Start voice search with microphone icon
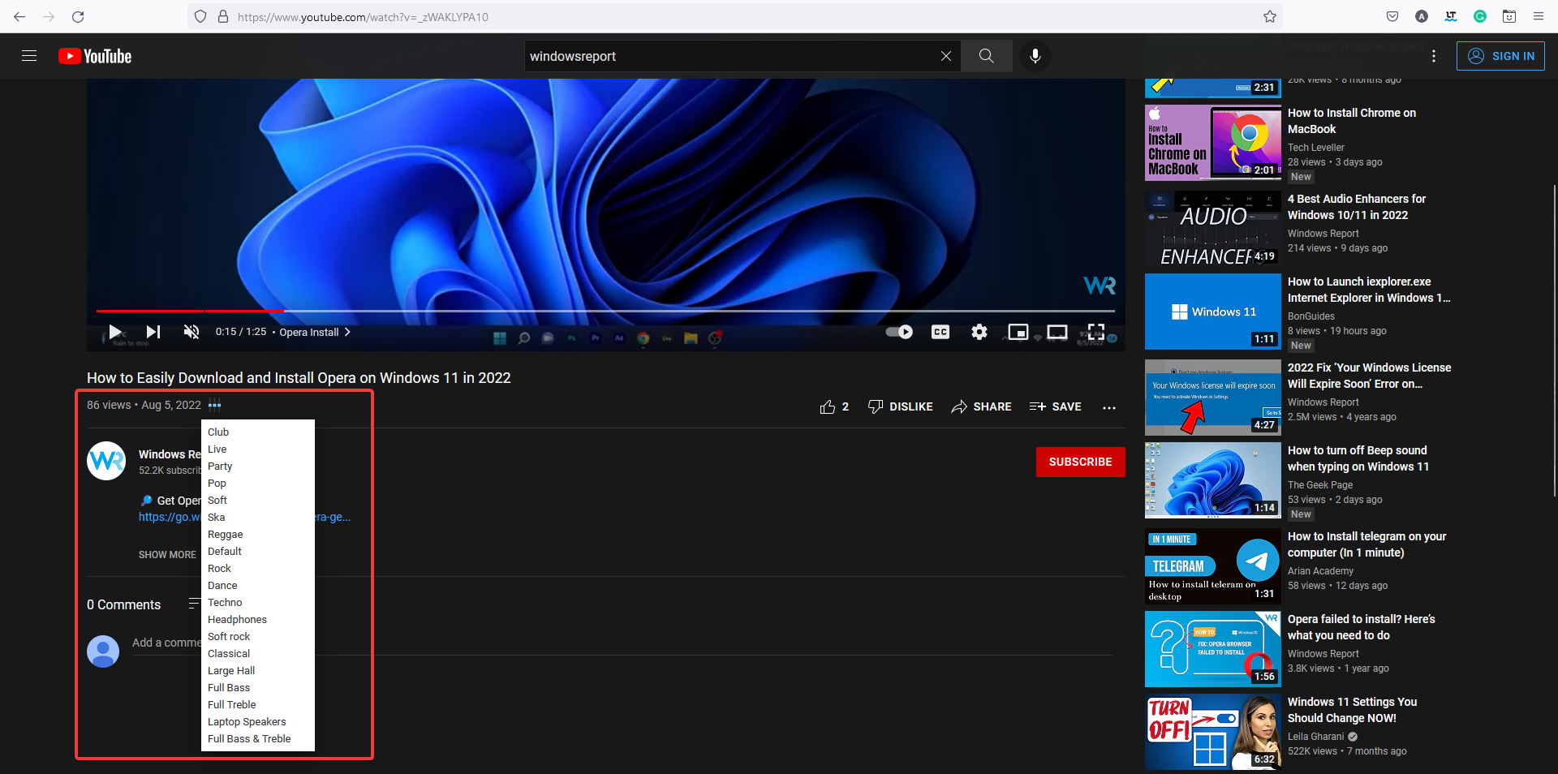The width and height of the screenshot is (1558, 774). coord(1035,56)
